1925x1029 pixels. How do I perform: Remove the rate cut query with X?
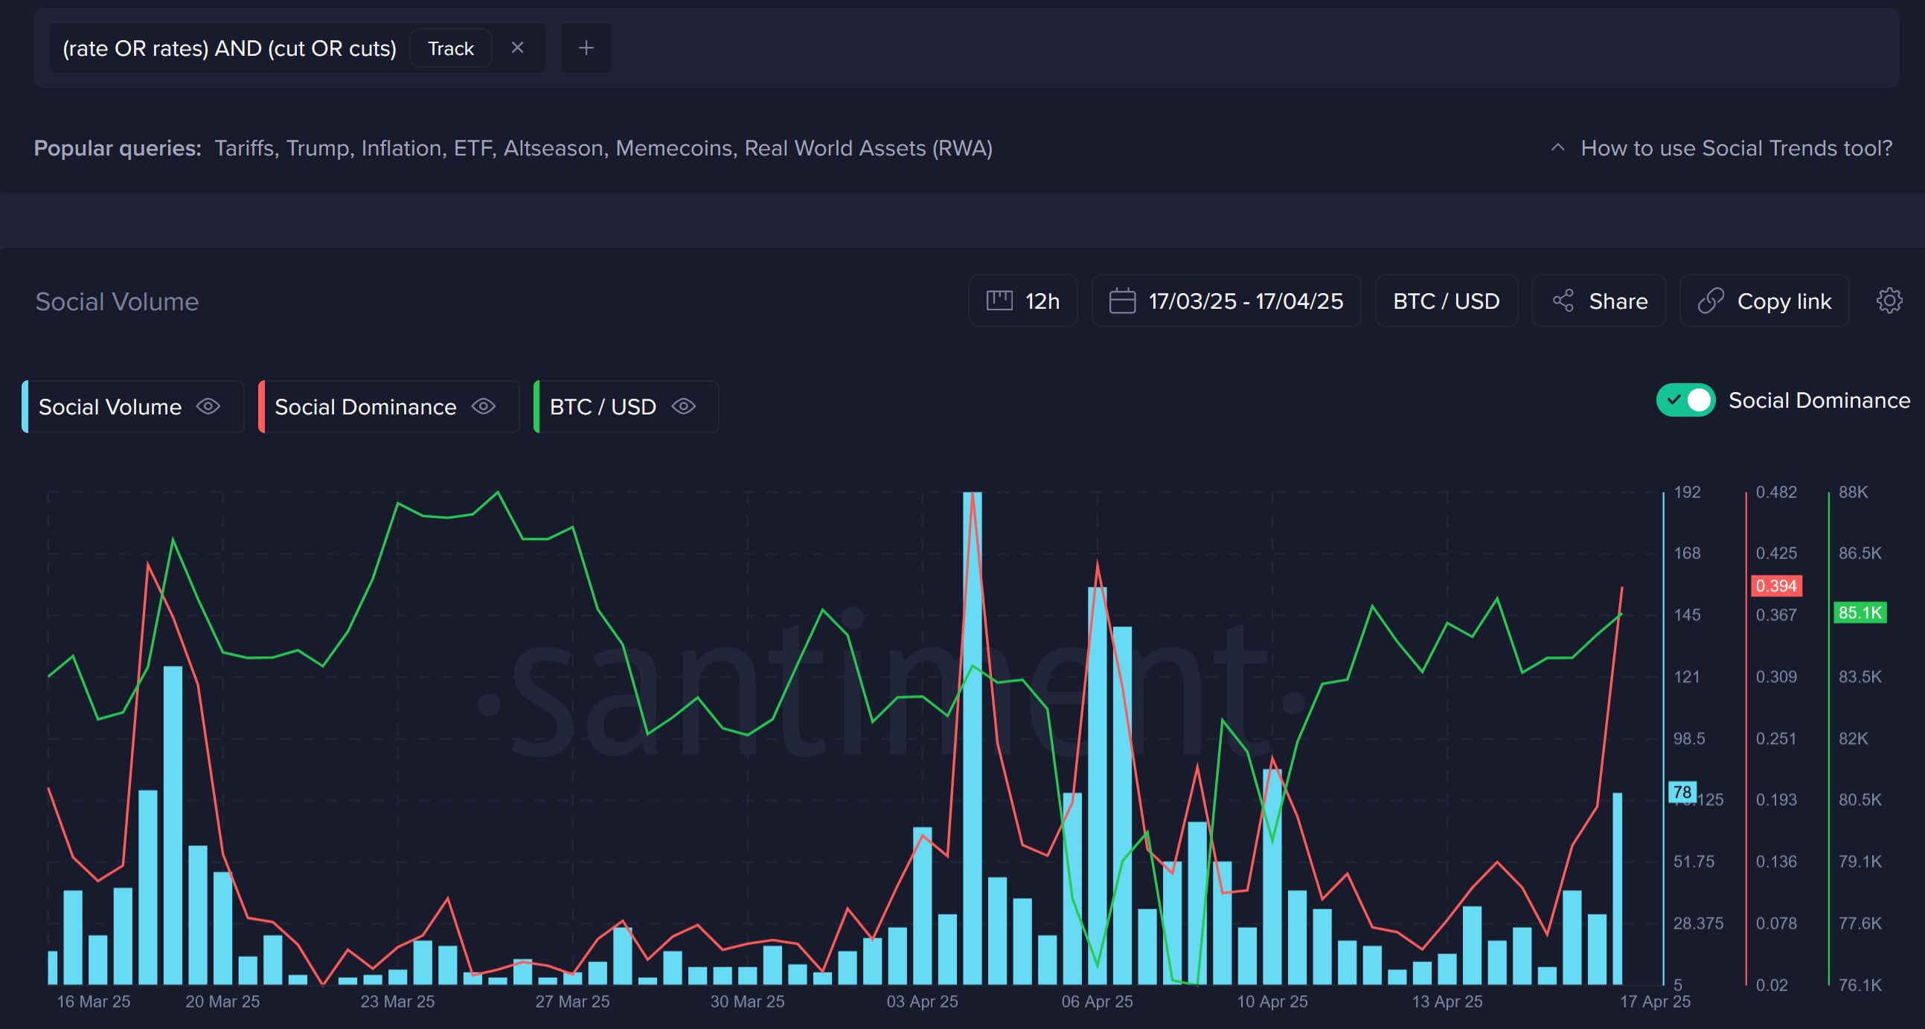(x=517, y=48)
